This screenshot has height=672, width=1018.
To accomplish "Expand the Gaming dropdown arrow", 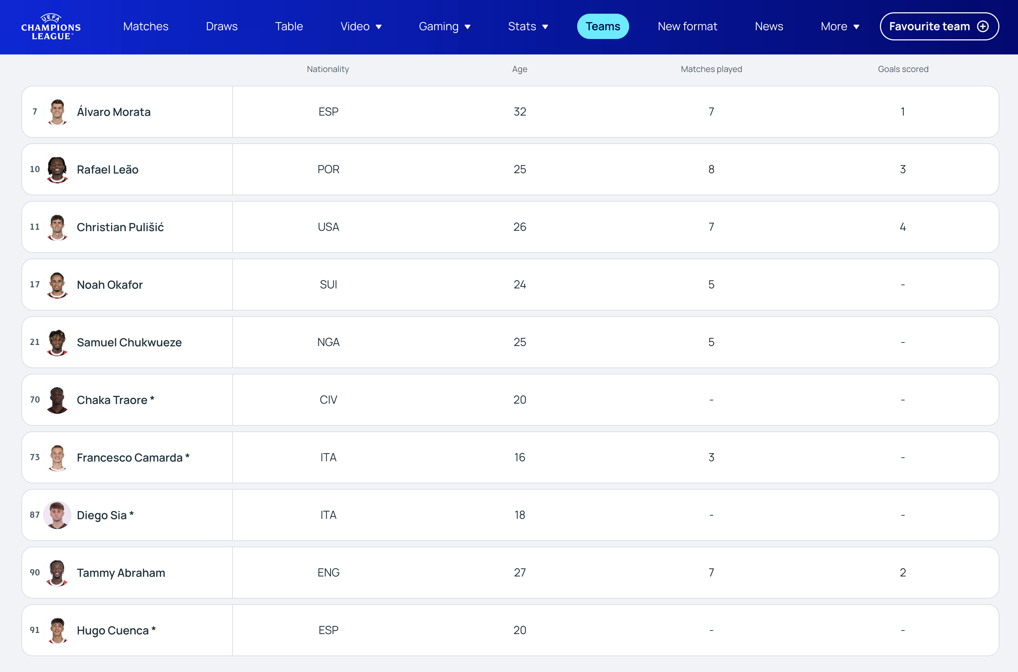I will tap(468, 27).
